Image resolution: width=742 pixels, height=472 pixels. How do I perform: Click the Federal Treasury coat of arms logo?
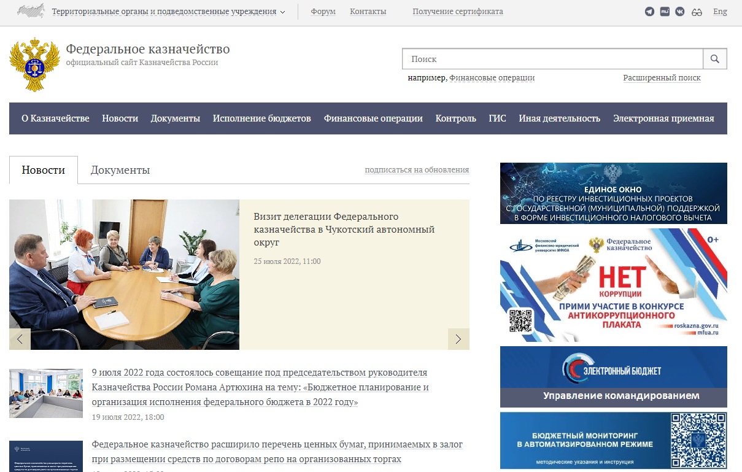click(x=35, y=64)
